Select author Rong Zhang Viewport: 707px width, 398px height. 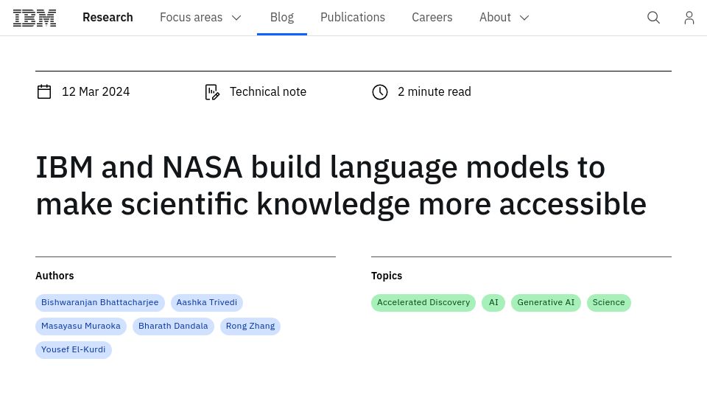click(x=250, y=326)
